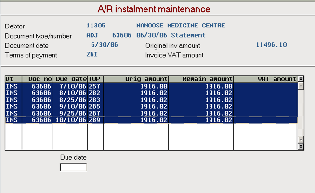Click the TOP column header
The height and width of the screenshot is (193, 315).
[x=95, y=79]
